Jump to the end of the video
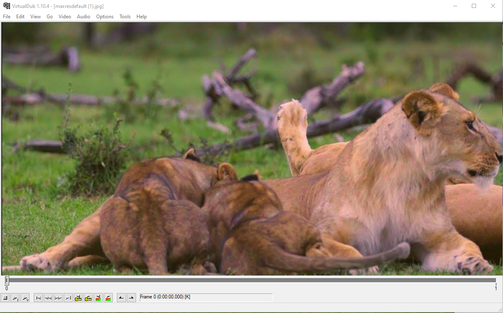Viewport: 503px width, 313px height. coord(68,298)
